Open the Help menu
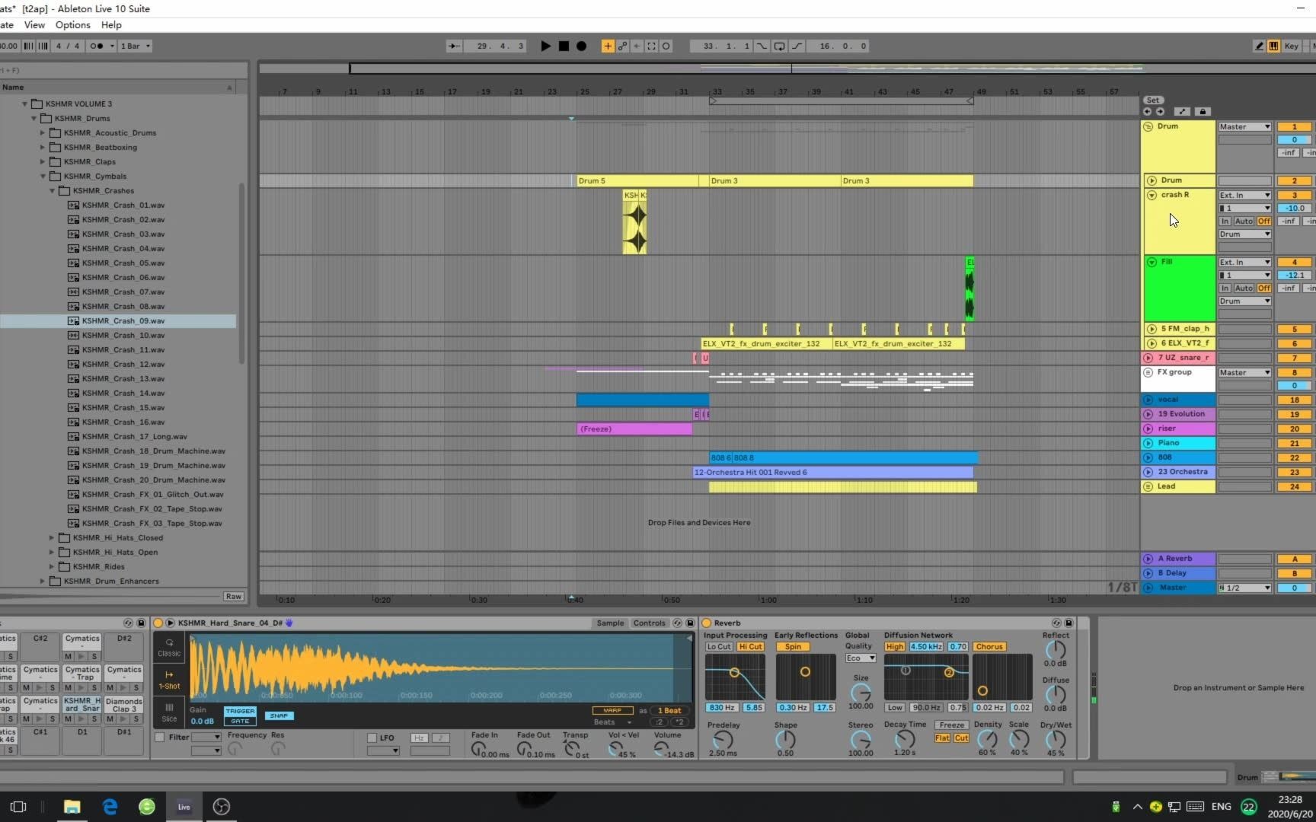 (x=111, y=24)
